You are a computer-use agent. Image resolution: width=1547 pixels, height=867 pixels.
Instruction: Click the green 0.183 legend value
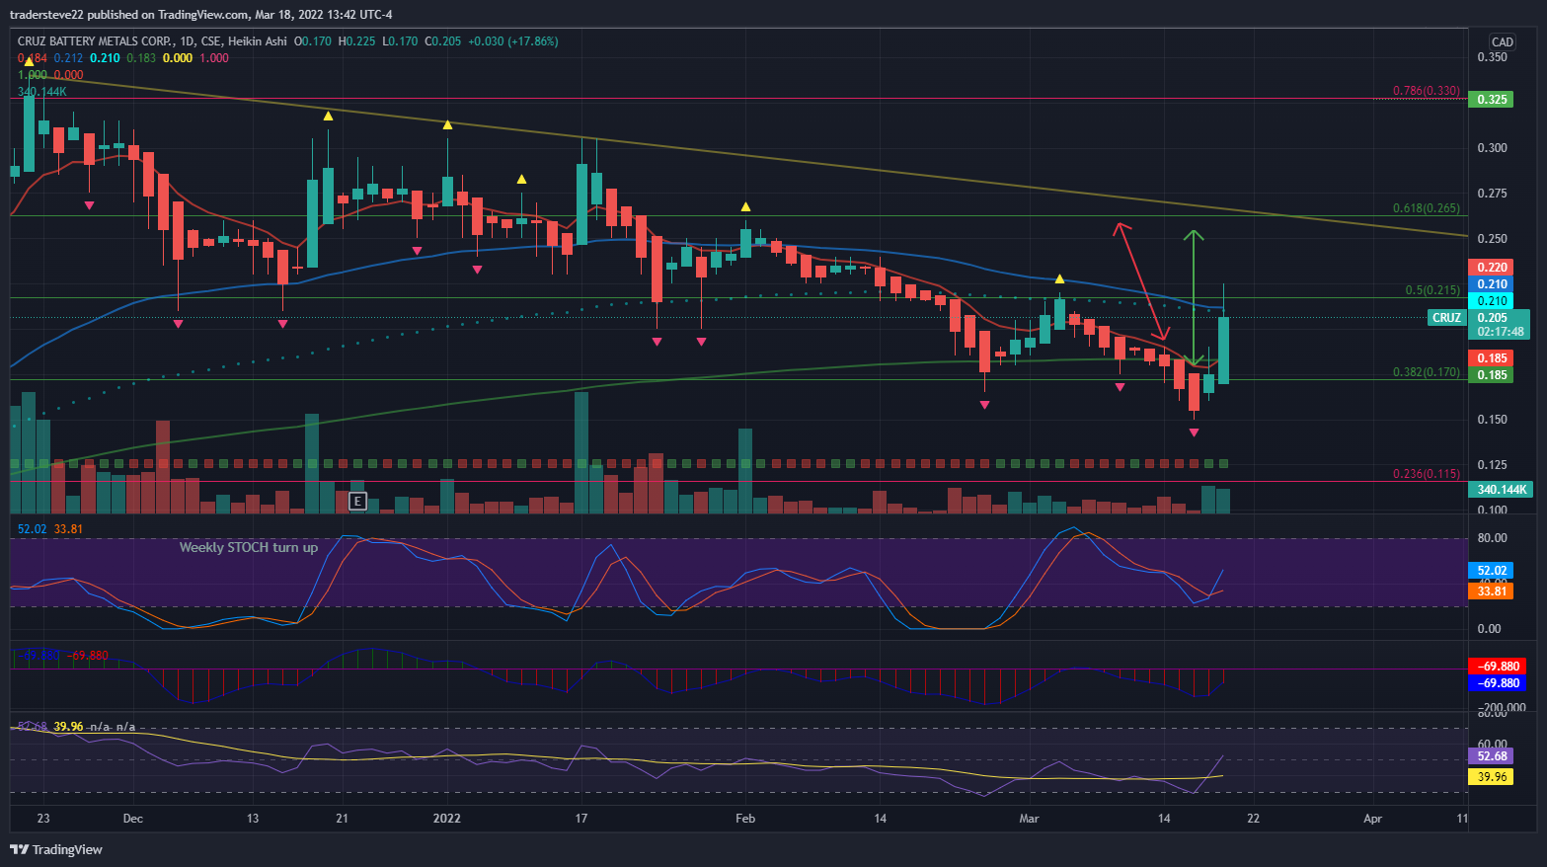point(141,58)
